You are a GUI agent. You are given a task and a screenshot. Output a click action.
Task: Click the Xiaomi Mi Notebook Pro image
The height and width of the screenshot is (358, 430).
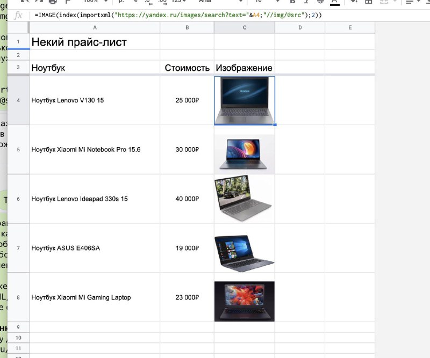pyautogui.click(x=245, y=154)
